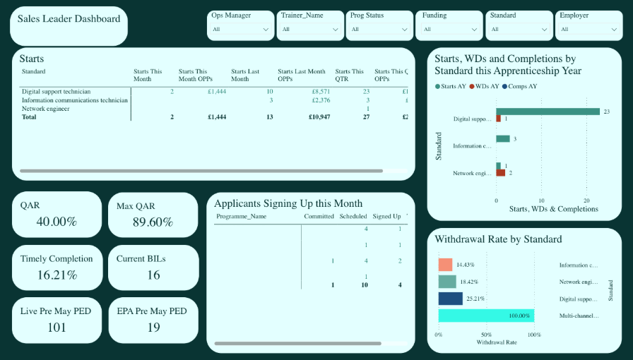
Task: Select the 25.21% Digital support withdrawal bar
Action: pyautogui.click(x=450, y=299)
